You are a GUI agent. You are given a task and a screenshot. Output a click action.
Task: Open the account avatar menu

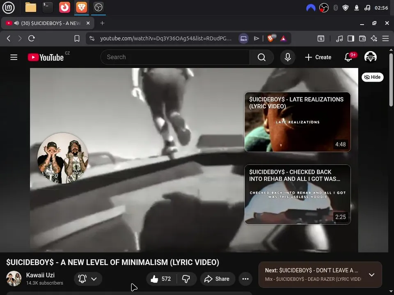point(370,57)
